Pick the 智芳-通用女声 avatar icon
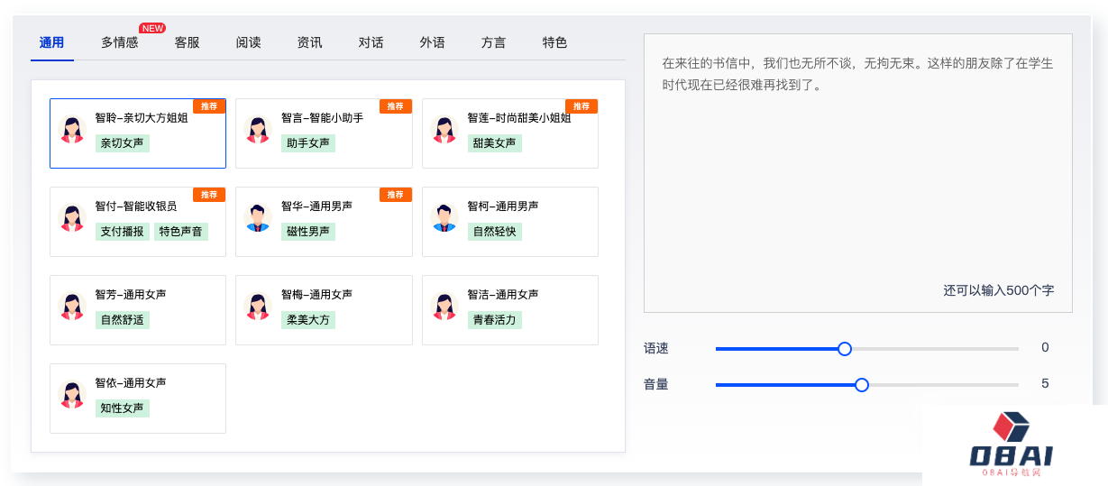 pyautogui.click(x=71, y=306)
